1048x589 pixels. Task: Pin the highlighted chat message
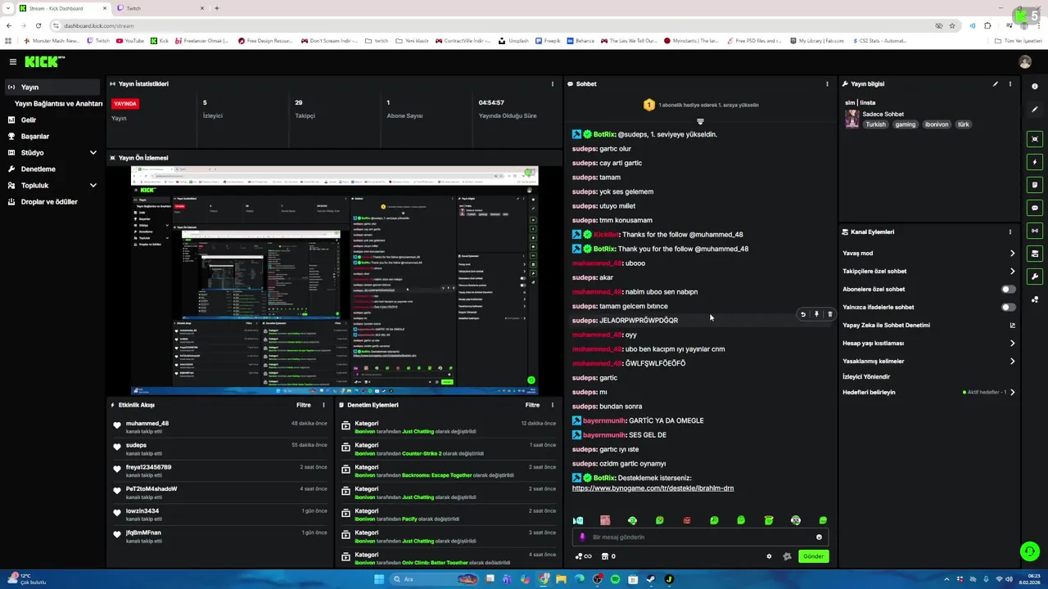coord(816,314)
